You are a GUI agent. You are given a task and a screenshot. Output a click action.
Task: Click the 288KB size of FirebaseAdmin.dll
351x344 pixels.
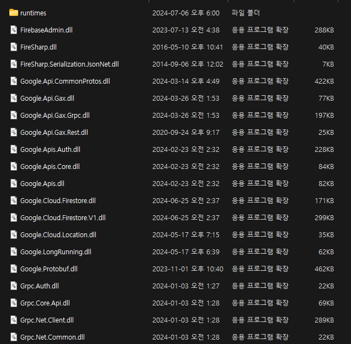[324, 30]
